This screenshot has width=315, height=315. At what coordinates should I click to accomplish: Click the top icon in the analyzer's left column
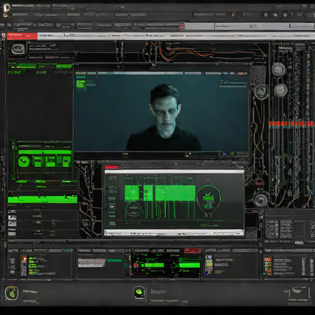(112, 178)
